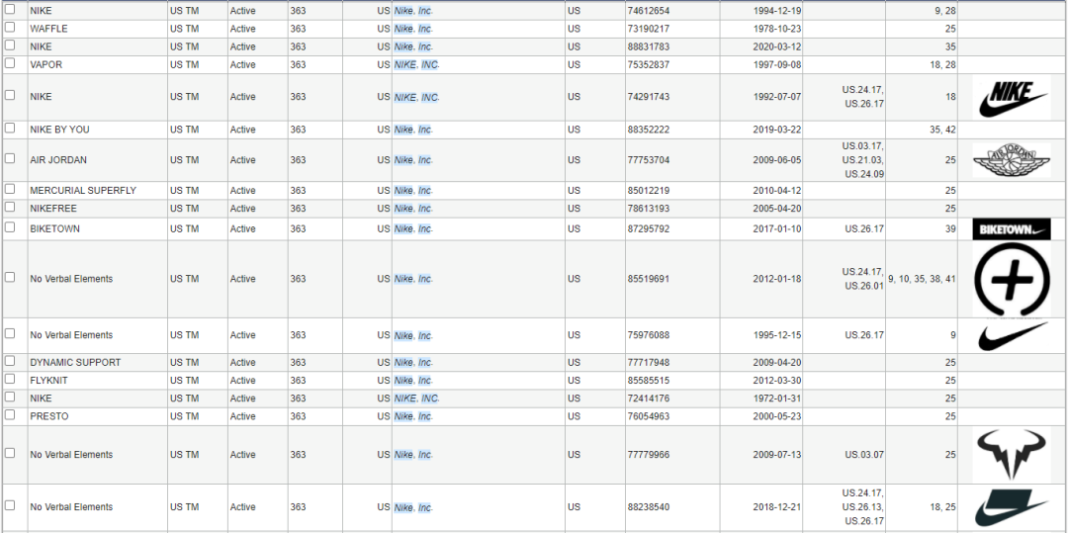The width and height of the screenshot is (1068, 533).
Task: View the bull horns logo thumbnail
Action: tap(1012, 455)
